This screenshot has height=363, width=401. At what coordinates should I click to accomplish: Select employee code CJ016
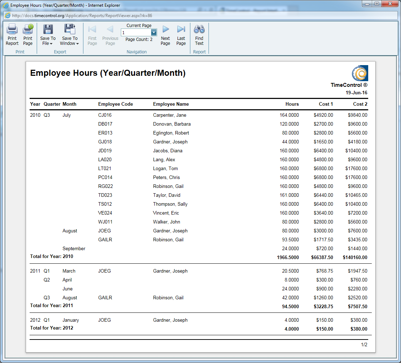point(105,115)
